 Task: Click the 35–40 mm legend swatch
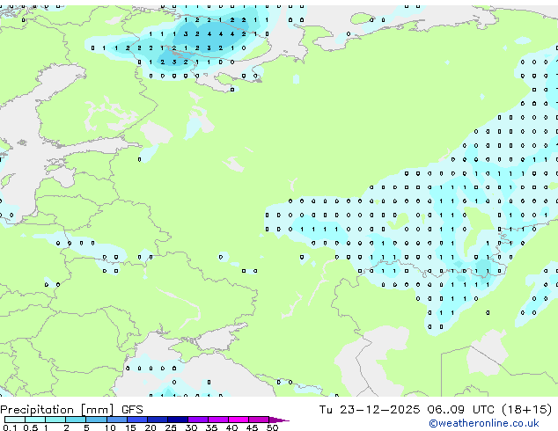(217, 420)
